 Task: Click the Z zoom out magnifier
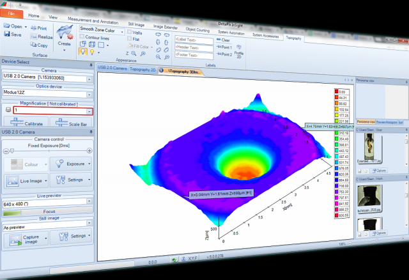134,53
